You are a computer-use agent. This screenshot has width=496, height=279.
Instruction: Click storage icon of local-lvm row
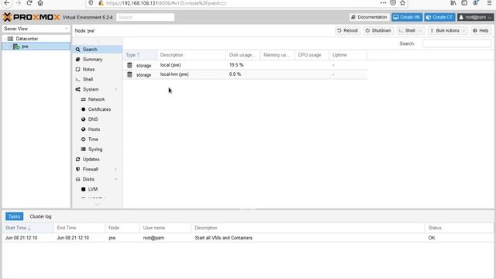129,74
